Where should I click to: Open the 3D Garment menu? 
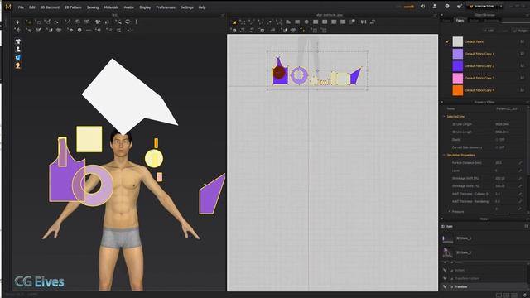[50, 7]
